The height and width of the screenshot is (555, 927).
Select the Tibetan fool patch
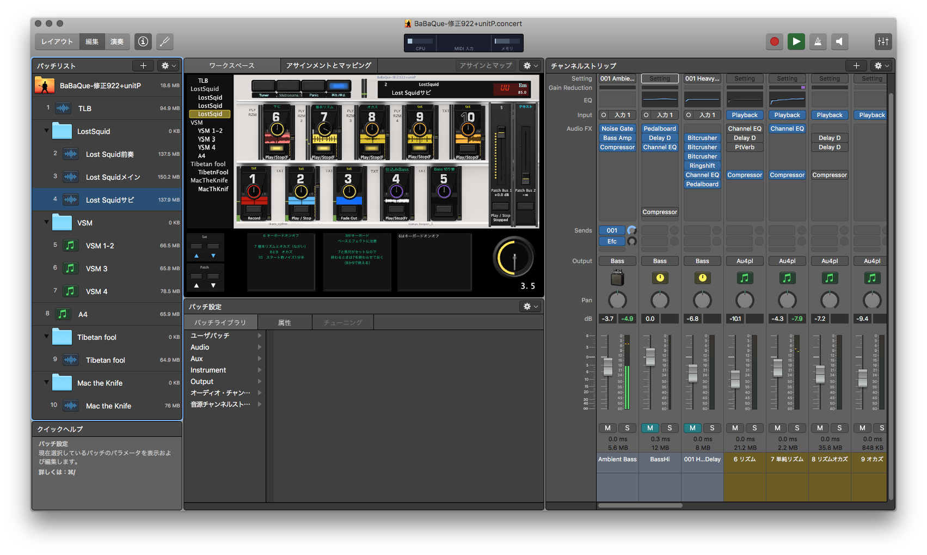pos(106,360)
